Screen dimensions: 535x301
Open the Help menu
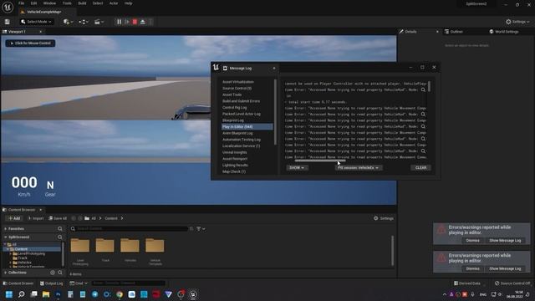point(128,3)
